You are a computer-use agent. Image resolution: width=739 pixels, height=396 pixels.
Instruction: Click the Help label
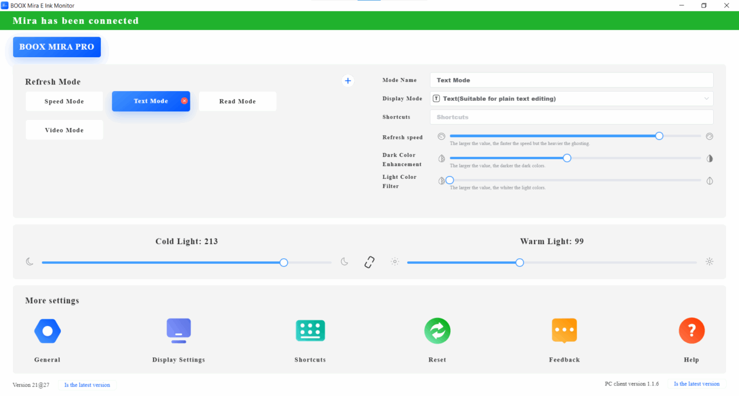692,360
